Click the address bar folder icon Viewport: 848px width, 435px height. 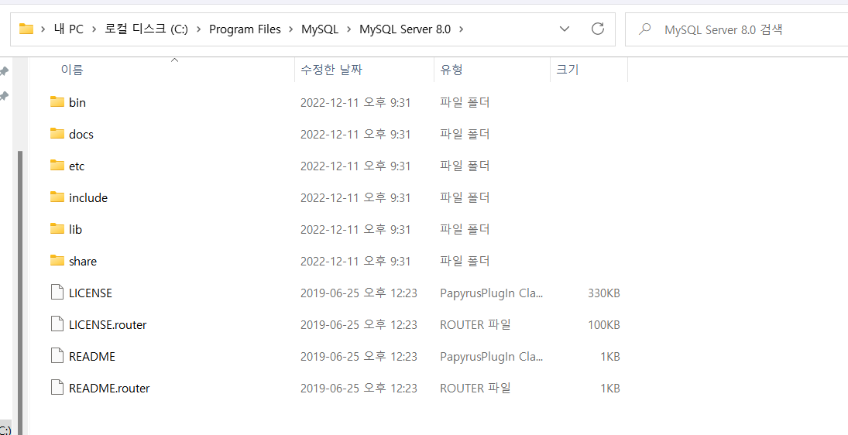coord(26,29)
